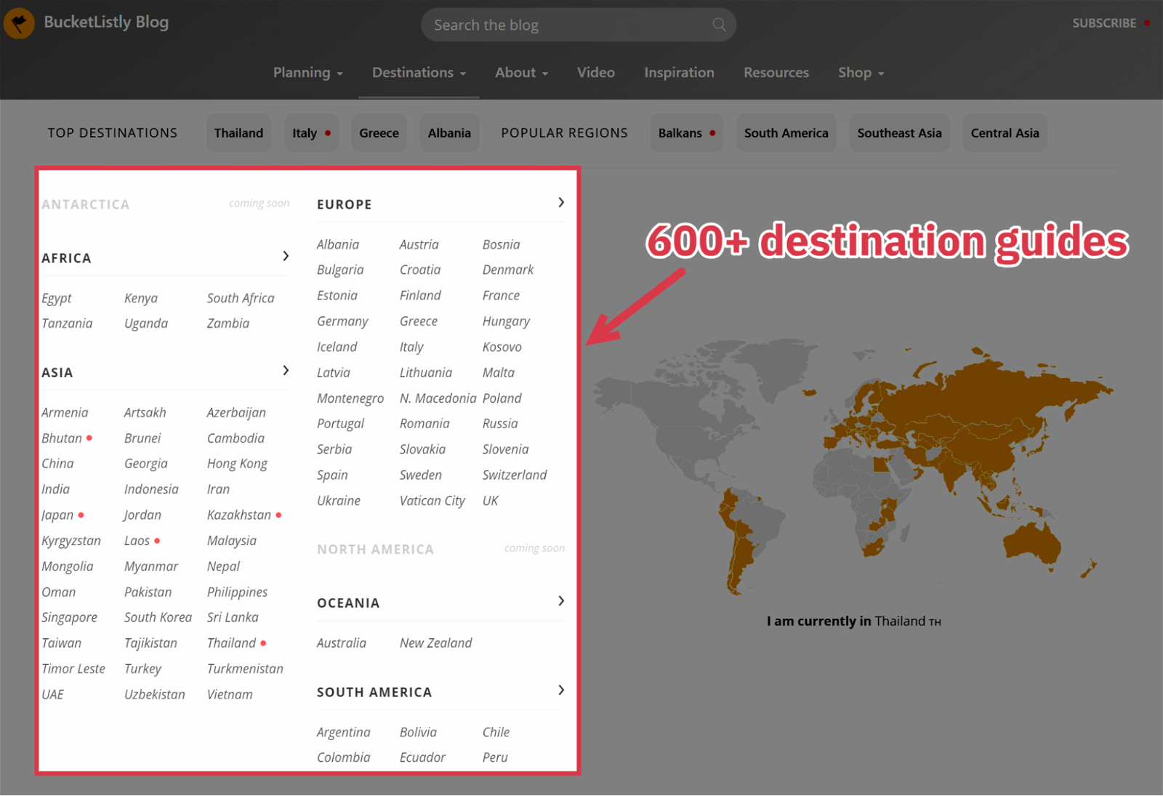The height and width of the screenshot is (796, 1163).
Task: Go to the Video menu item
Action: (x=595, y=73)
